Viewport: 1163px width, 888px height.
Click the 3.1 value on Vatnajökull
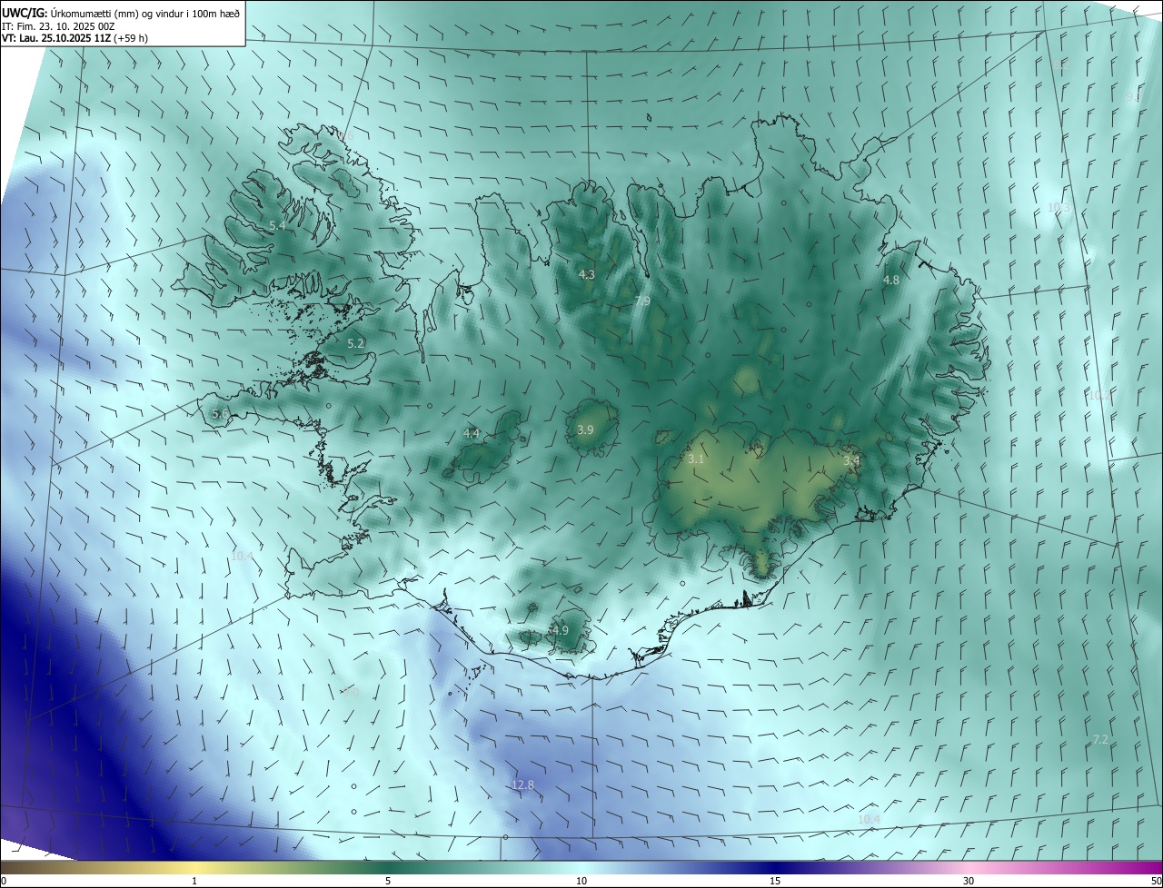pos(696,459)
